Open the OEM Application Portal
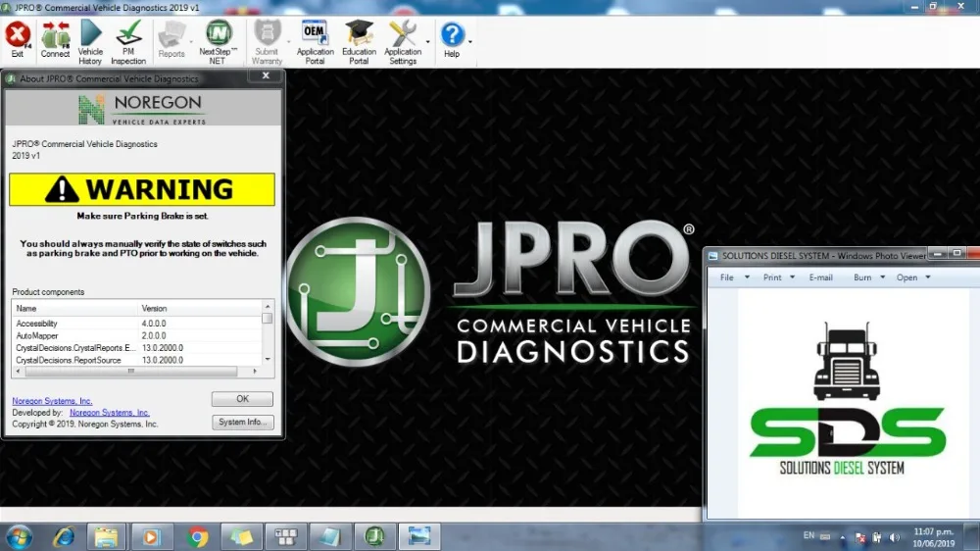This screenshot has width=980, height=551. (315, 42)
